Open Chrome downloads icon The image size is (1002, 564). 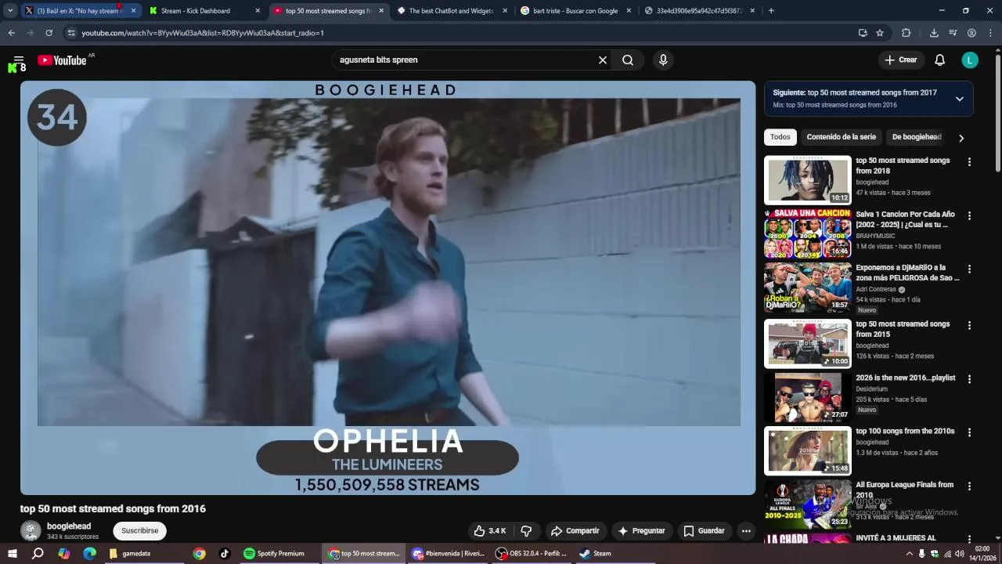(934, 33)
